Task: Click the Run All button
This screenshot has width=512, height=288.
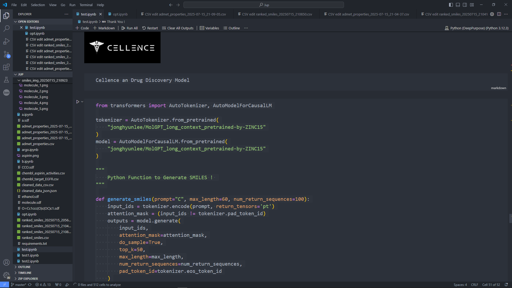Action: pyautogui.click(x=130, y=28)
